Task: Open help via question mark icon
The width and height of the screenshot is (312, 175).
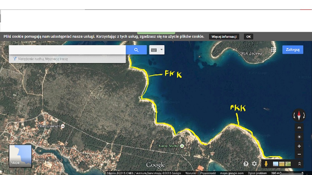Action: [246, 164]
